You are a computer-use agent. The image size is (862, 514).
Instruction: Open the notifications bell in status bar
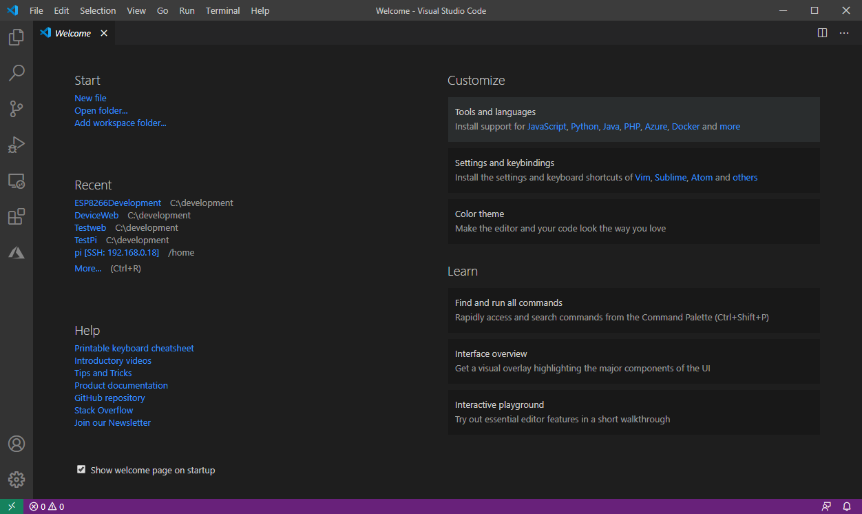847,506
